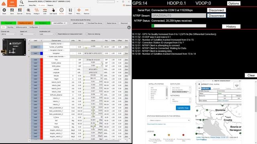Collapse the Navigation channel group

(x=29, y=50)
